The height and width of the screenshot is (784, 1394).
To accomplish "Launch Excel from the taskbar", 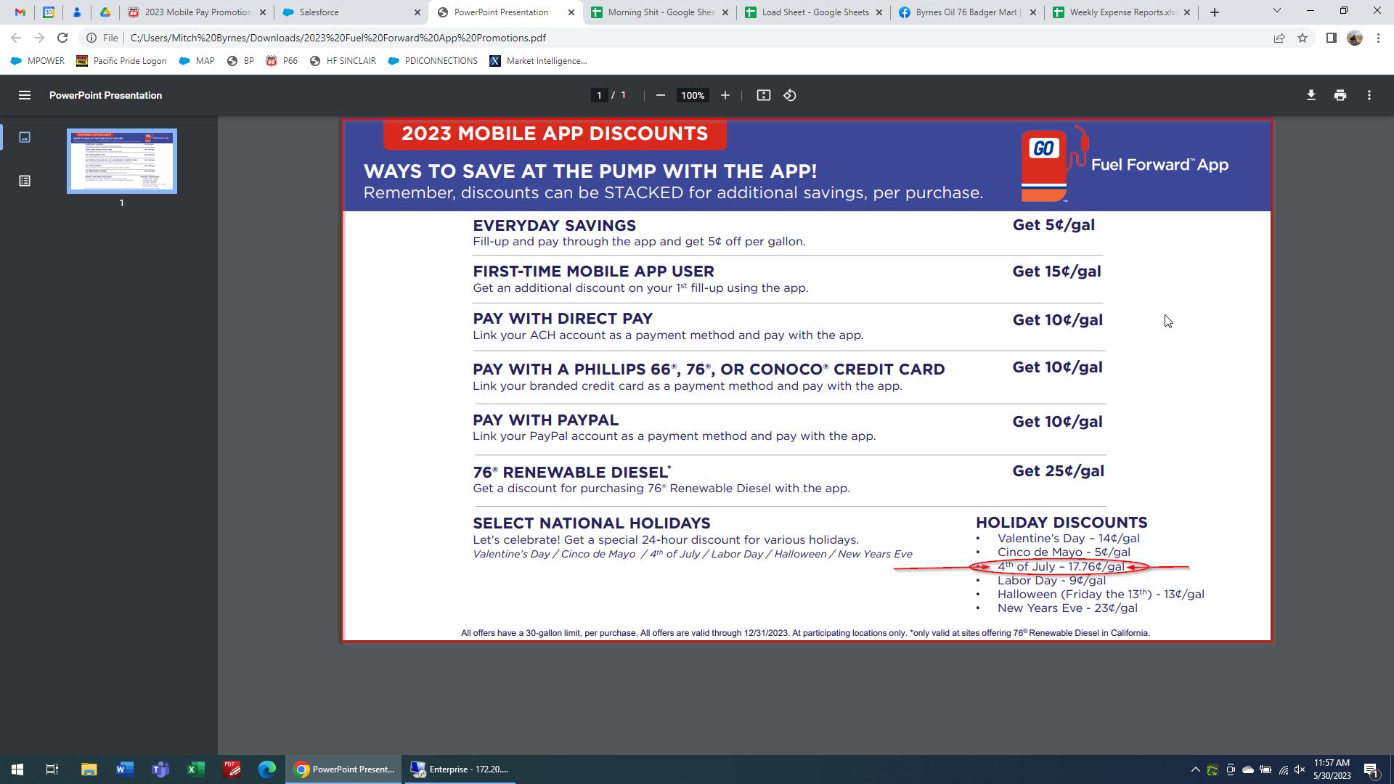I will pos(195,769).
